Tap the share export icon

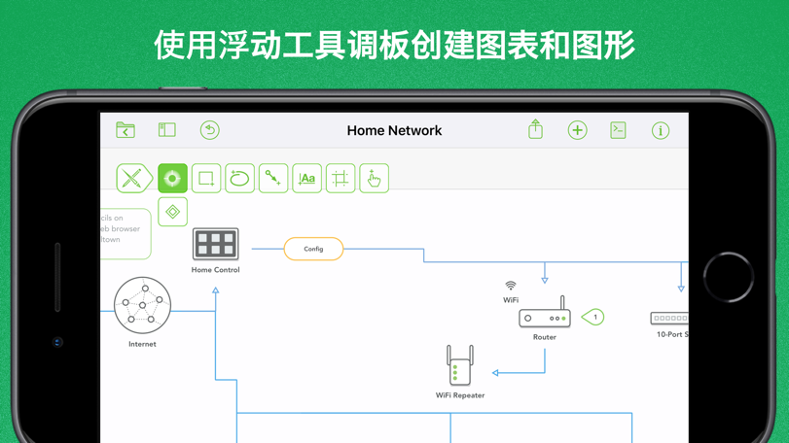[x=535, y=129]
